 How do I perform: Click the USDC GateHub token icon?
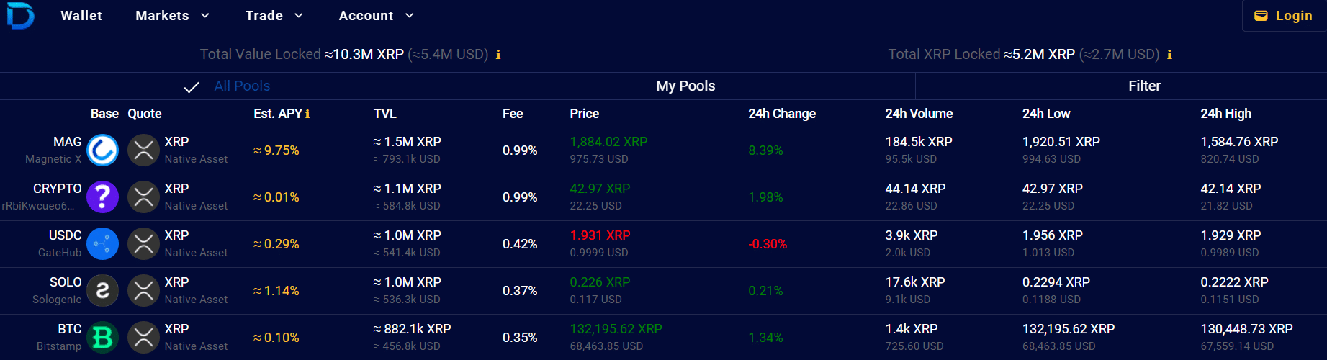pos(102,244)
